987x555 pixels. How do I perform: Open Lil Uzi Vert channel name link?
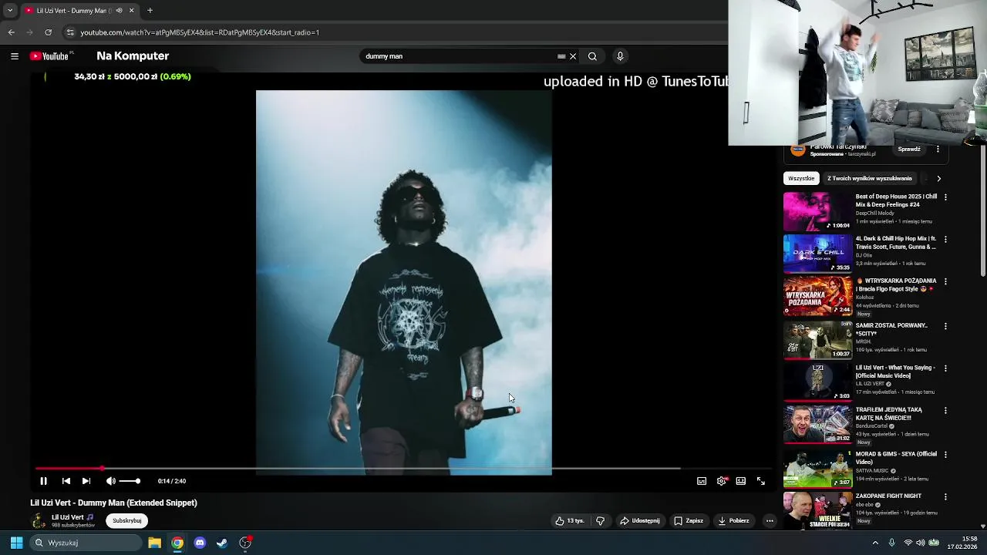coord(68,517)
